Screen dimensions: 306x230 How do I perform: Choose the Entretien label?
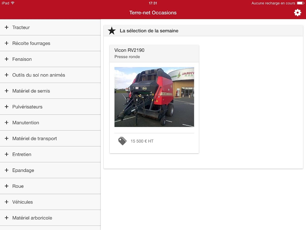point(22,154)
